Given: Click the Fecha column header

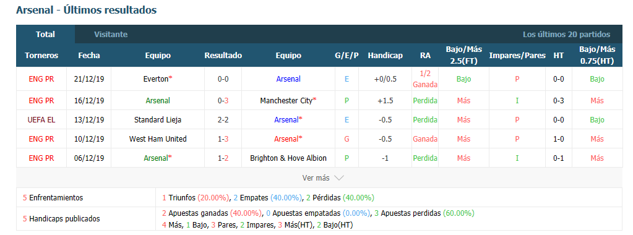Looking at the screenshot, I should coord(89,55).
